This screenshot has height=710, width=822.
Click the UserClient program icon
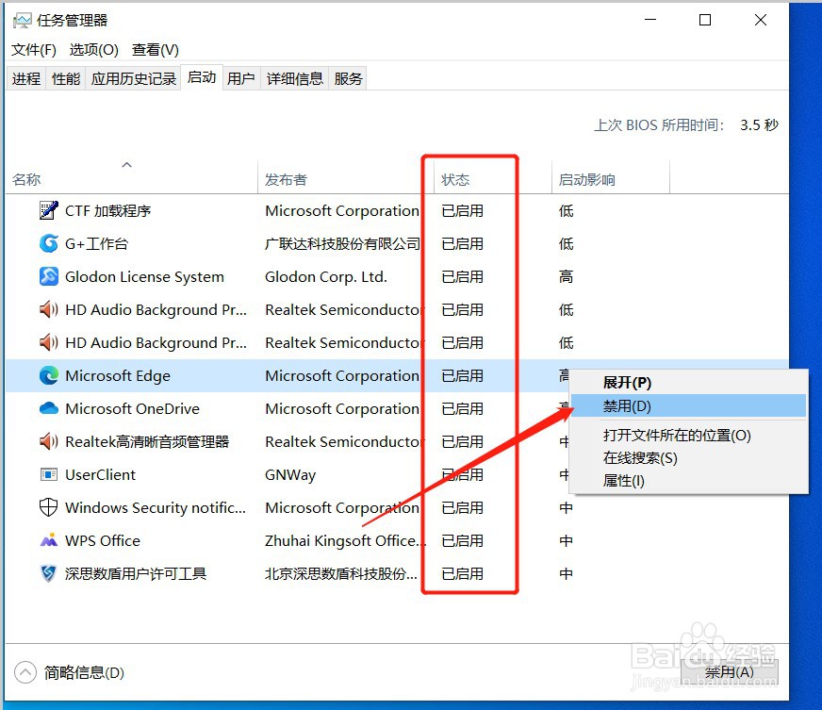pyautogui.click(x=48, y=474)
